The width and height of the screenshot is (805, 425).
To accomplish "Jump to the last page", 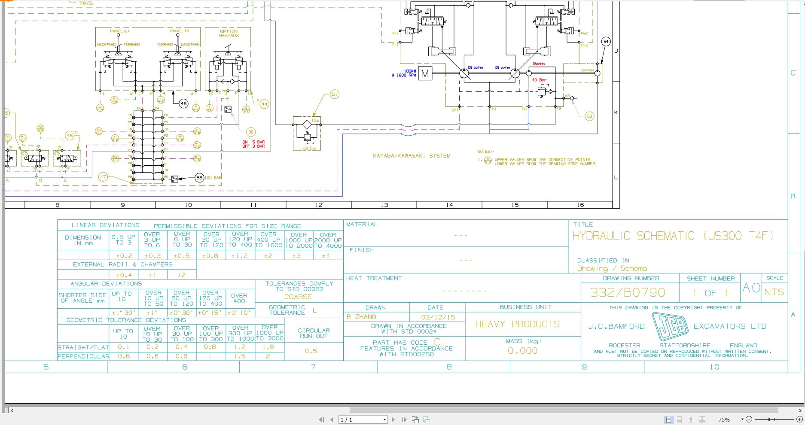I will point(404,419).
